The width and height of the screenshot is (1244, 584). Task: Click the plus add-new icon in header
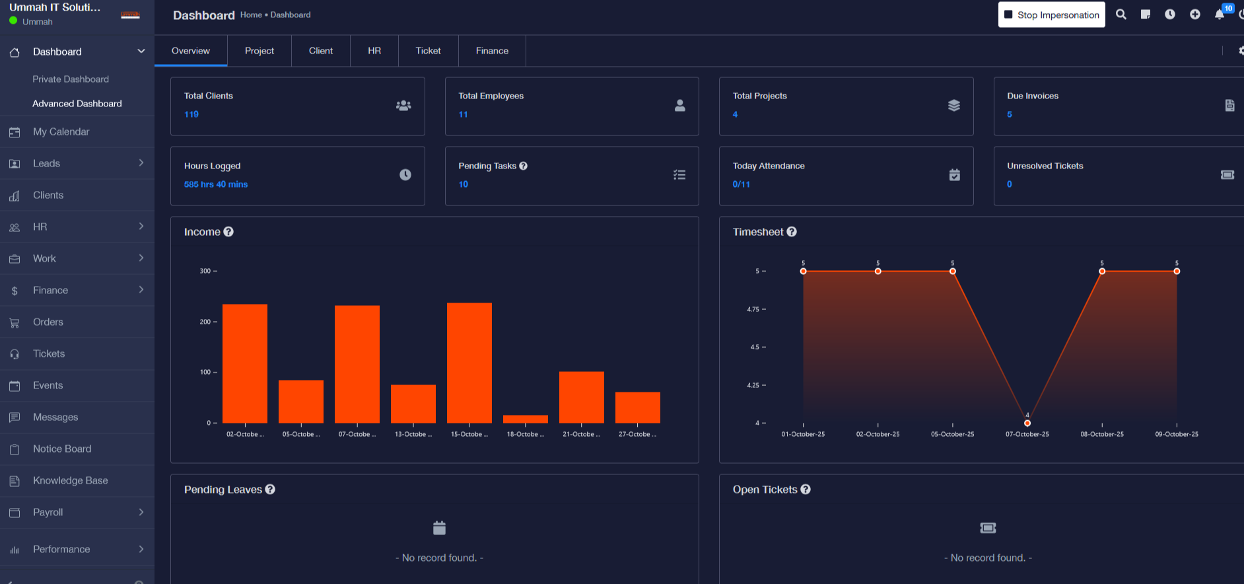pos(1195,15)
